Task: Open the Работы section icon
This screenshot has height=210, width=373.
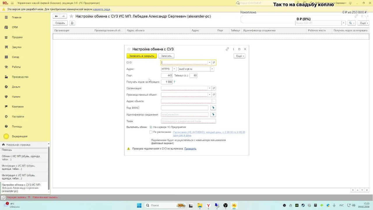Action: [6, 67]
